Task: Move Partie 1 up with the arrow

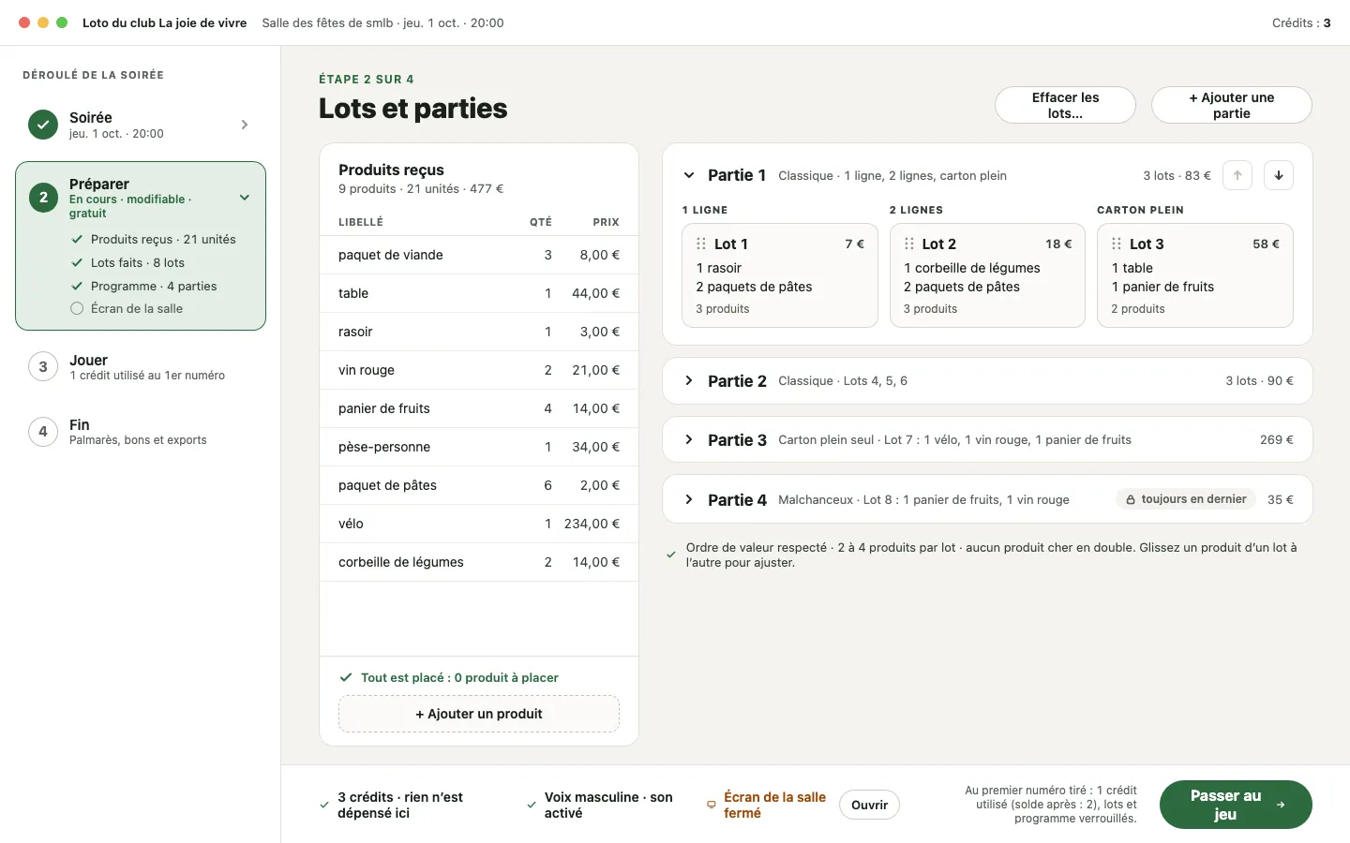Action: (x=1237, y=175)
